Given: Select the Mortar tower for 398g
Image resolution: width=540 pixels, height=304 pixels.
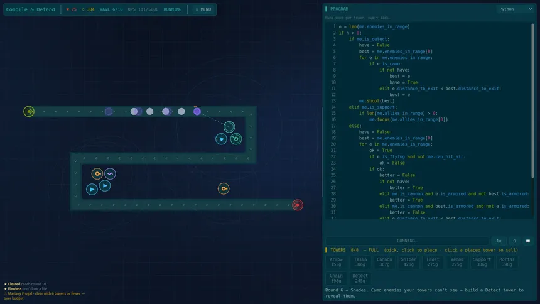Looking at the screenshot, I should (x=507, y=262).
